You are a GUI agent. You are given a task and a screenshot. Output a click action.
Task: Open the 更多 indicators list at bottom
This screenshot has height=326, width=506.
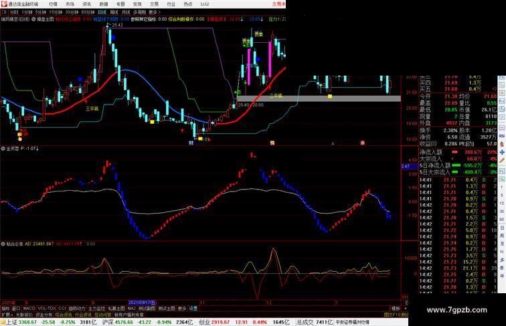(x=182, y=309)
